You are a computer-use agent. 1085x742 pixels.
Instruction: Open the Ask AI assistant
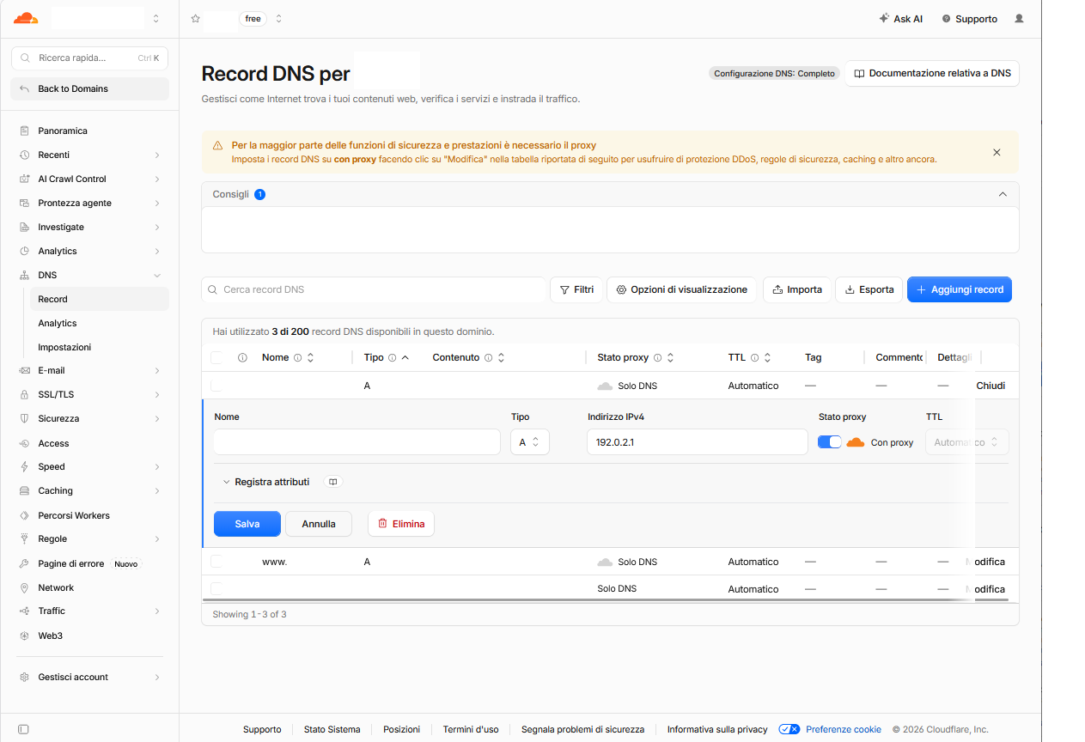[900, 18]
